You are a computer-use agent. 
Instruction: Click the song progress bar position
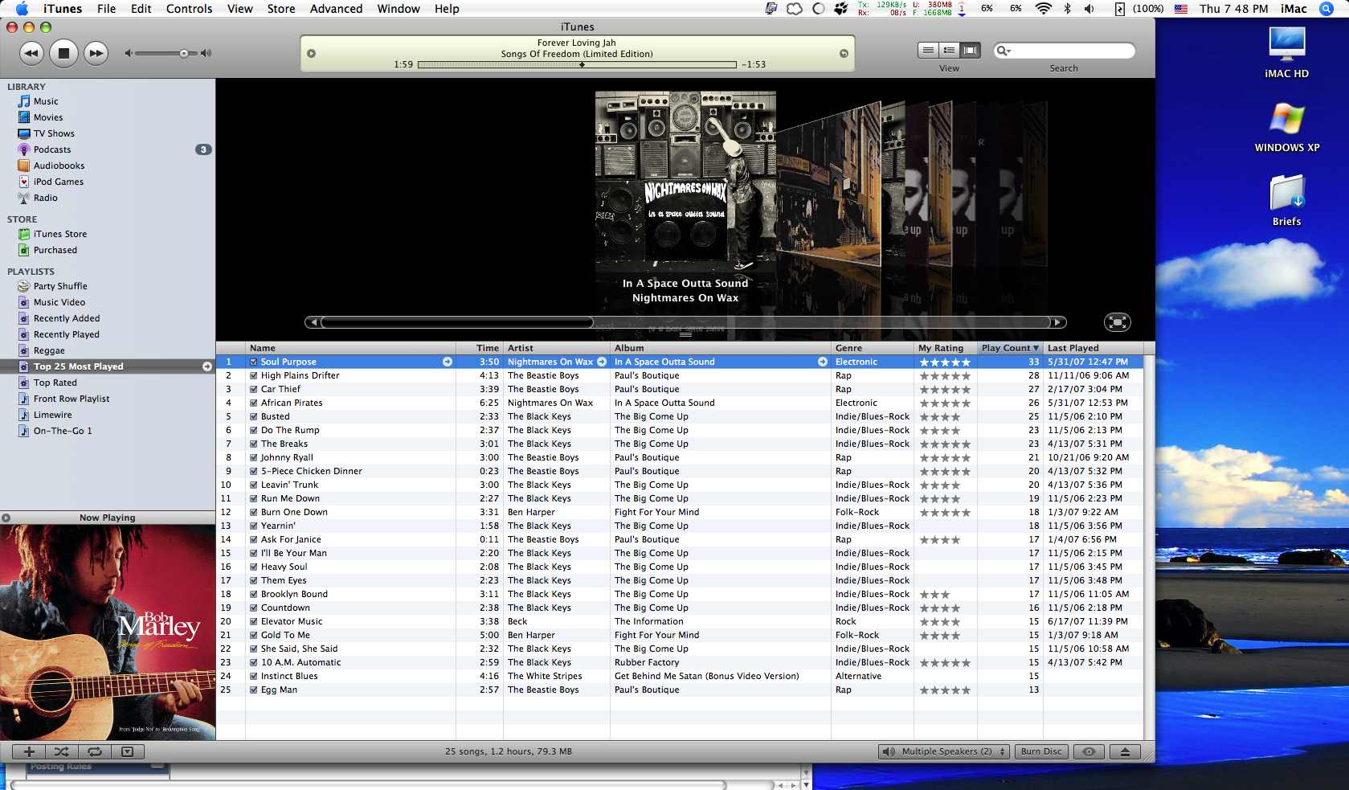(577, 64)
